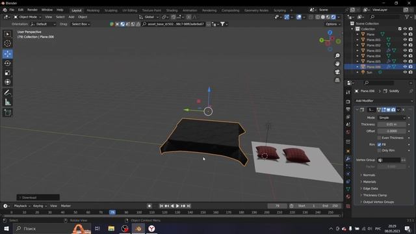Play the animation in the timeline

[177, 206]
